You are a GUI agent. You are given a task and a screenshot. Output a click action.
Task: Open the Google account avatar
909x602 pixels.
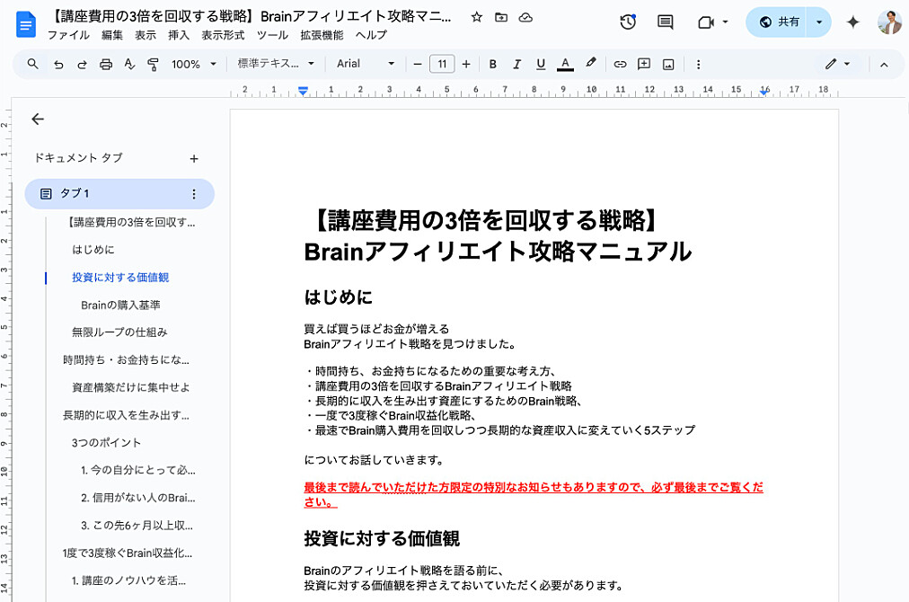[889, 22]
